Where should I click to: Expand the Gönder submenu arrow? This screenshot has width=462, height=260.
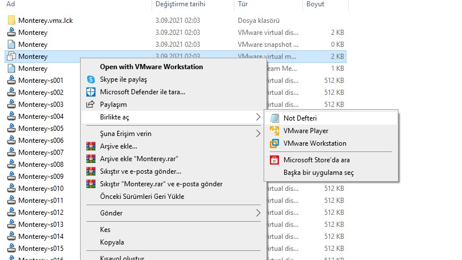[x=258, y=213]
